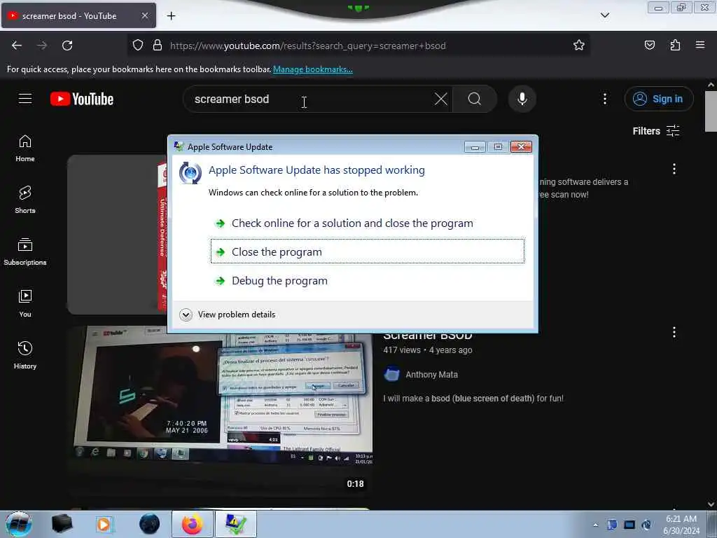Bookmark this page with the star icon
Viewport: 717px width, 538px height.
click(x=579, y=45)
